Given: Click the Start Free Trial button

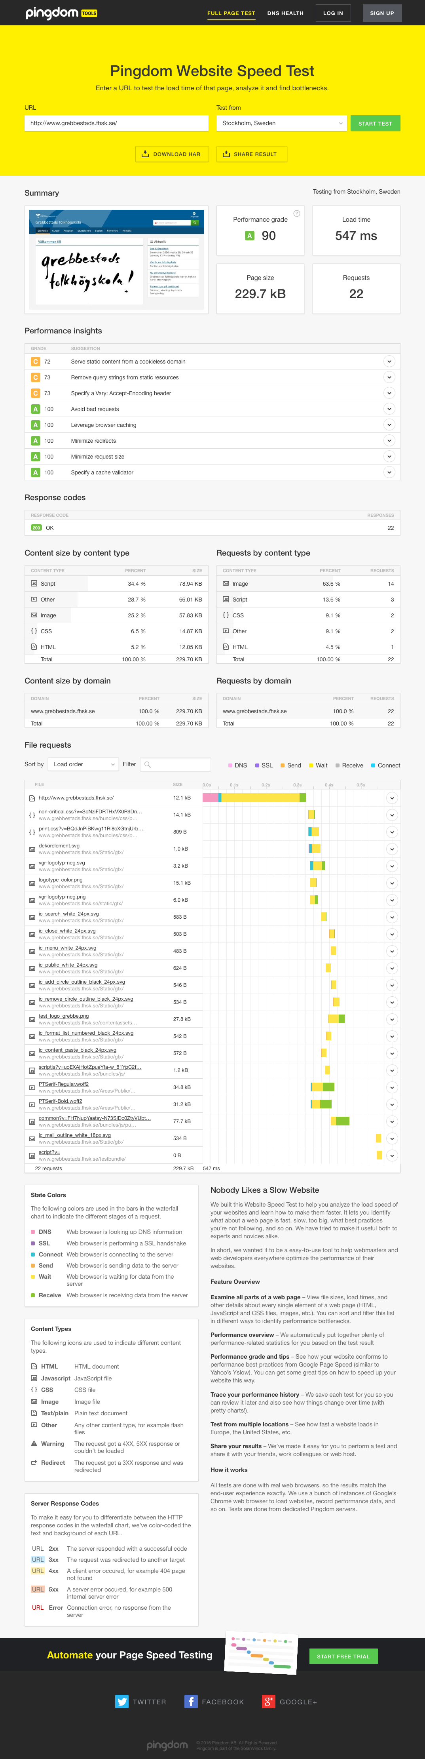Looking at the screenshot, I should pos(343,1656).
